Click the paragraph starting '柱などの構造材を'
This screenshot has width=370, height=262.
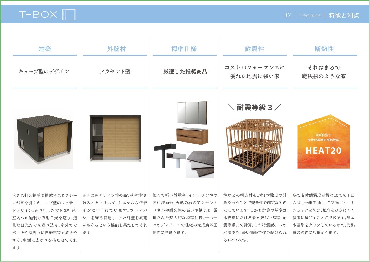point(255,218)
